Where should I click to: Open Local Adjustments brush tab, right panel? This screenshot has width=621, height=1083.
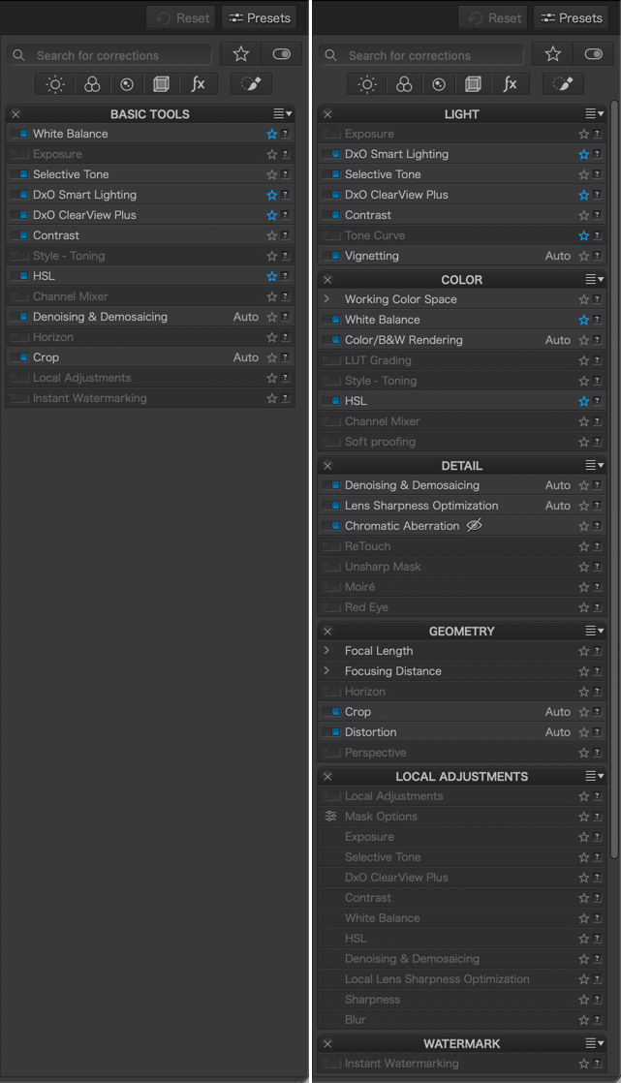tap(563, 84)
